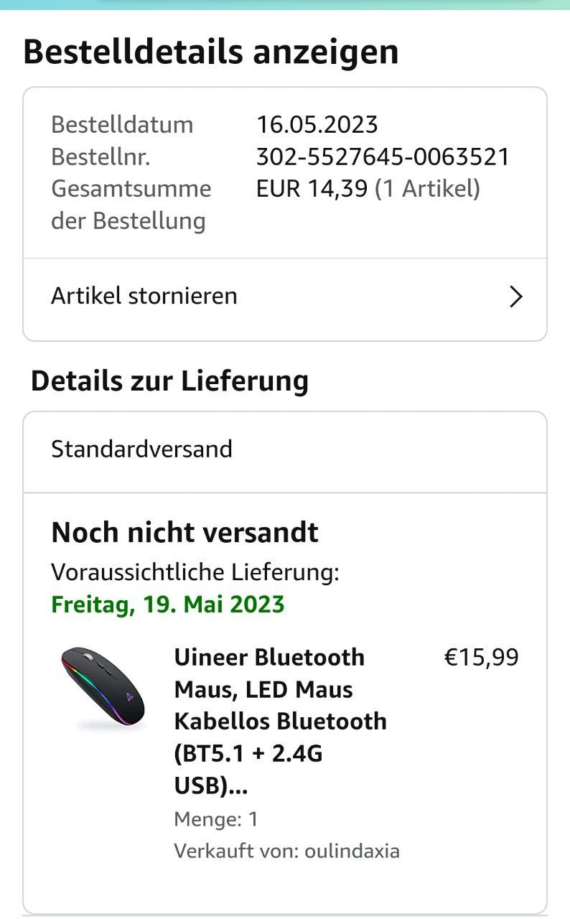Tap the green delivery date Freitag, 19. Mai 2023
The image size is (570, 919).
pyautogui.click(x=168, y=604)
